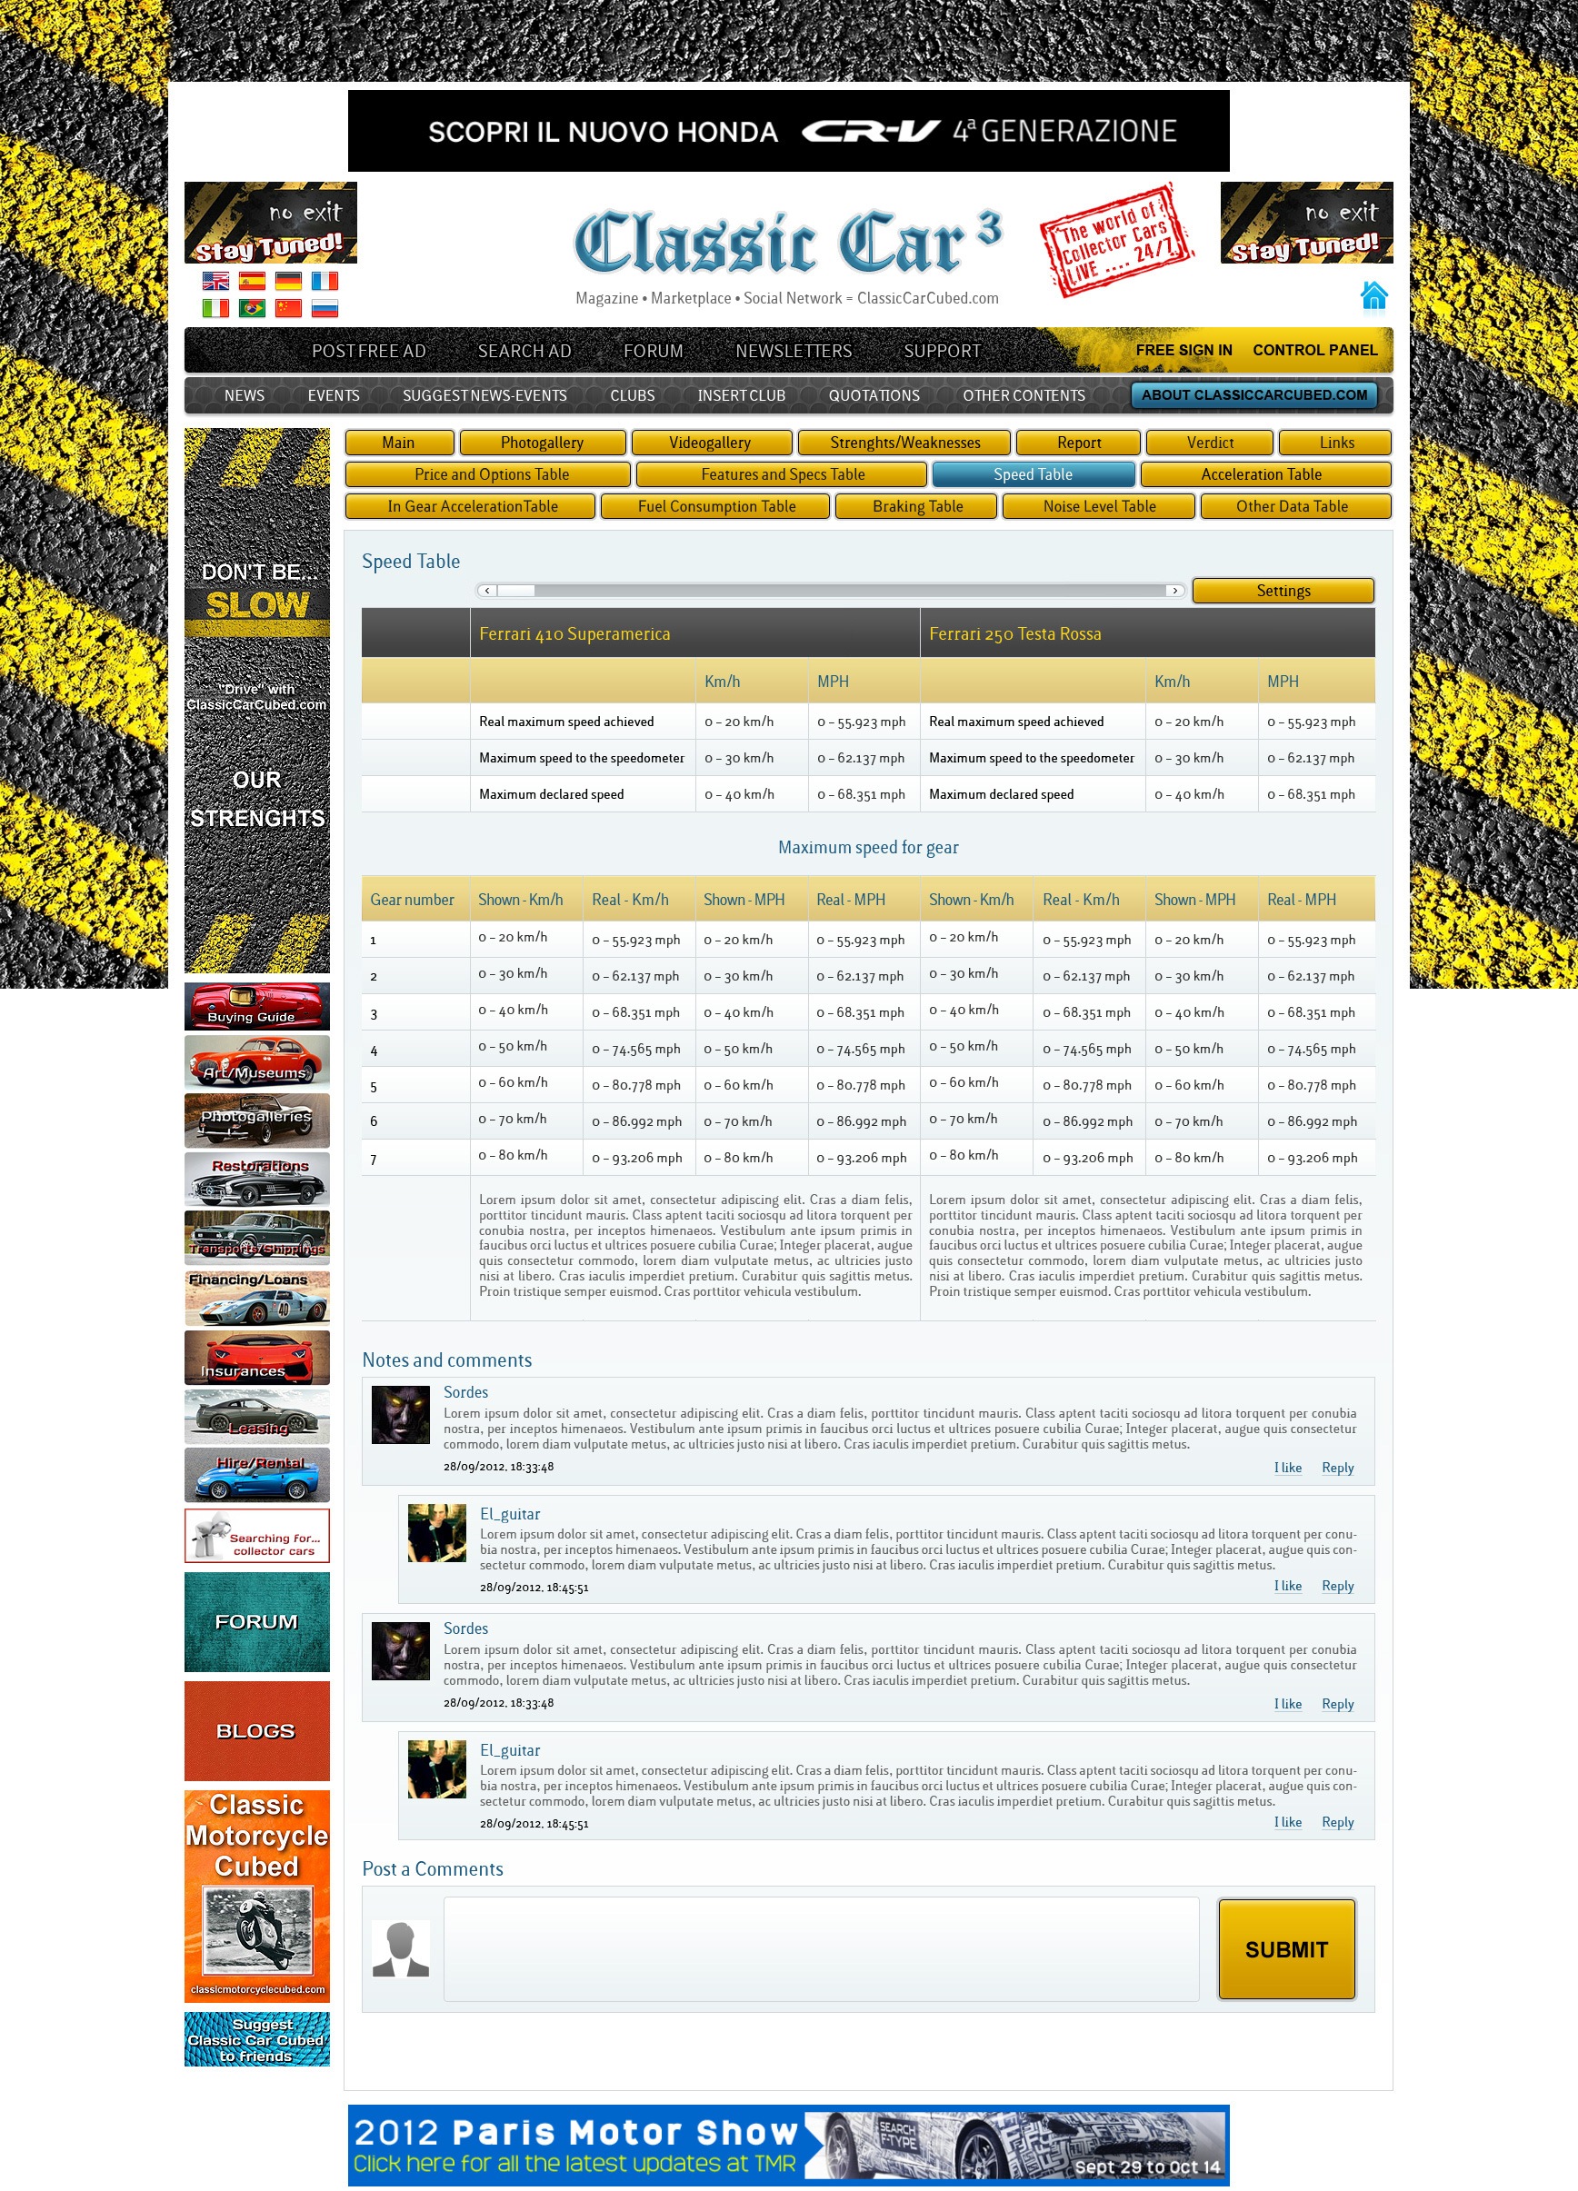Open the Main tab
Viewport: 1578px width, 2191px height.
tap(399, 443)
